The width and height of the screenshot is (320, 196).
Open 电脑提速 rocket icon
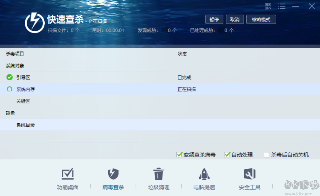coord(204,174)
